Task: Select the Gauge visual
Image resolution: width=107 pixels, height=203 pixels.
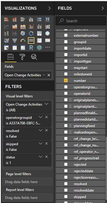Action: click(23, 40)
